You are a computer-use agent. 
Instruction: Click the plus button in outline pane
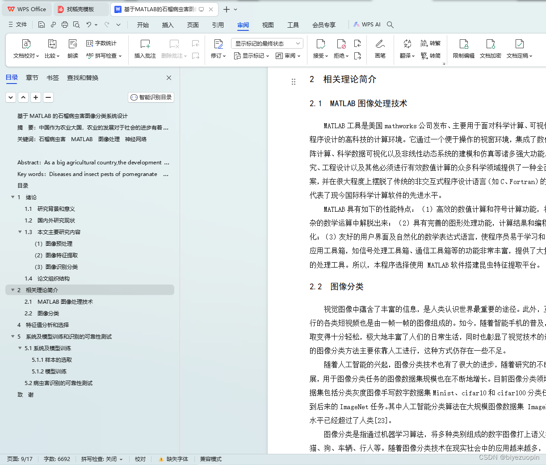pos(36,97)
